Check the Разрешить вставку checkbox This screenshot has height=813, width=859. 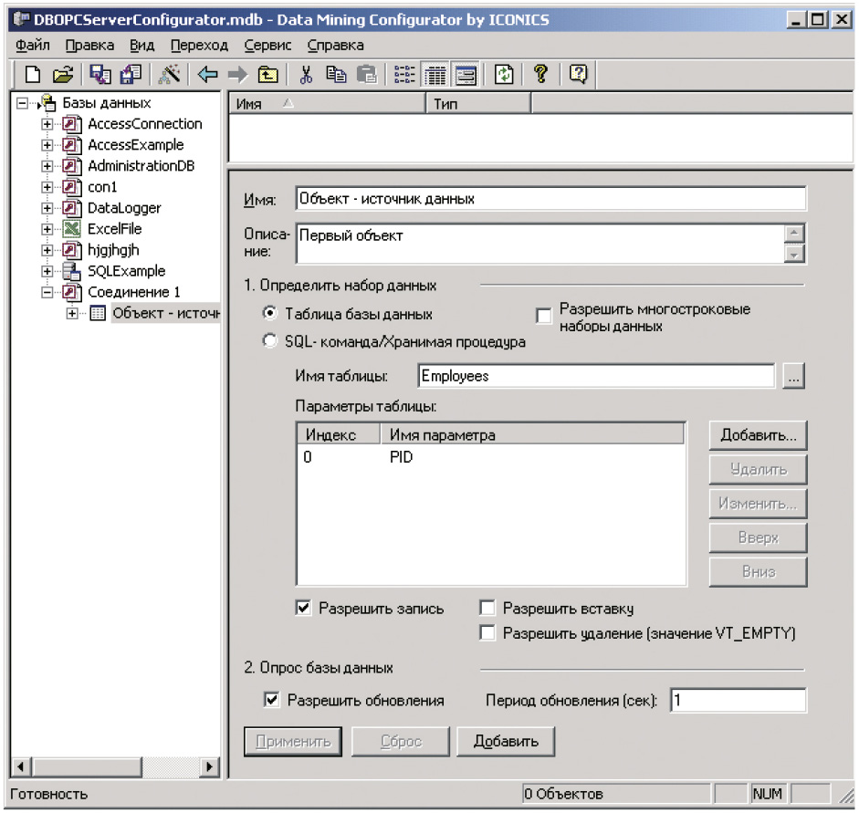click(487, 608)
